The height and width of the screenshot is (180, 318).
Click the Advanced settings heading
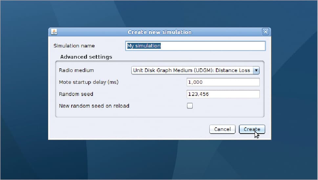86,57
